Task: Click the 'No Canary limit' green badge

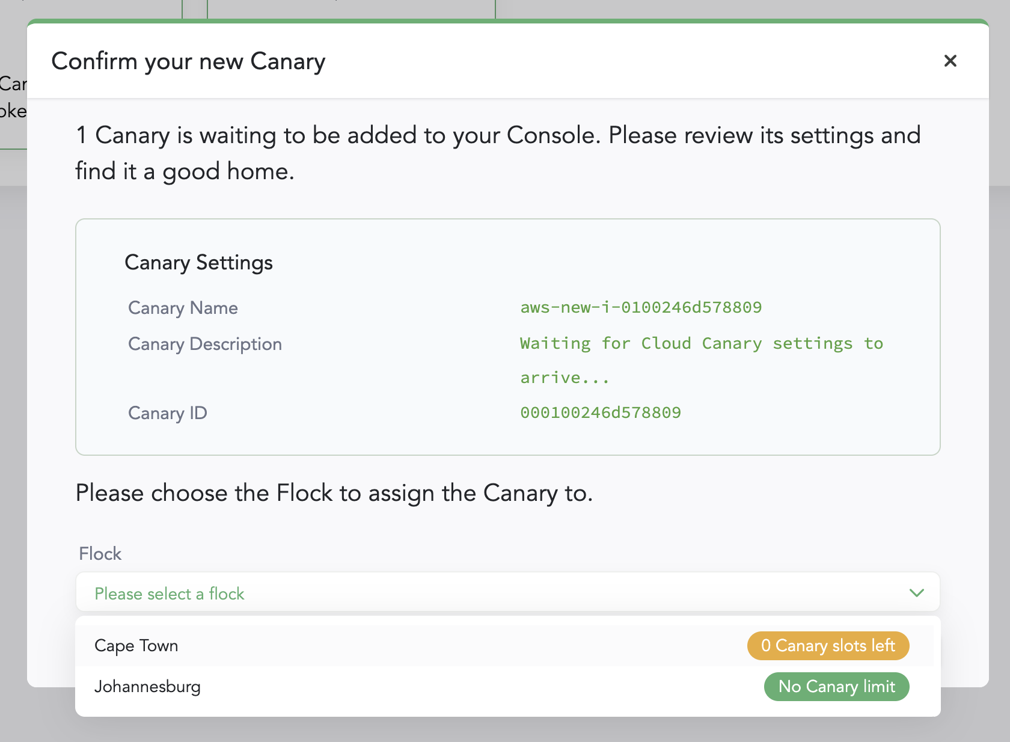Action: coord(836,687)
